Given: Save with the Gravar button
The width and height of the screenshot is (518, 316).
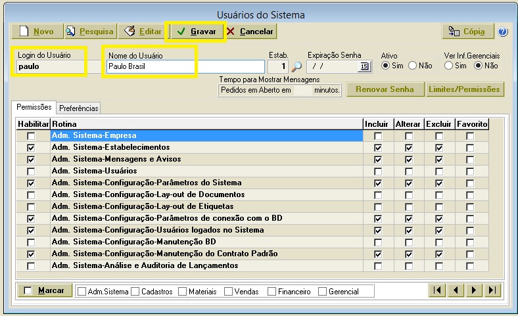Looking at the screenshot, I should pyautogui.click(x=197, y=32).
